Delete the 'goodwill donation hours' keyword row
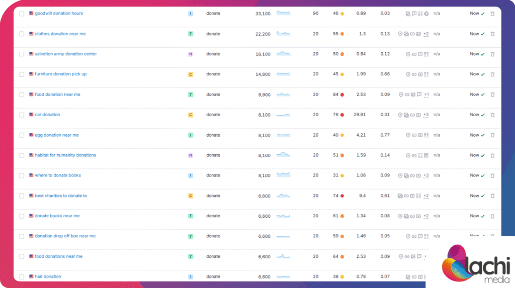This screenshot has width=515, height=288. [492, 14]
